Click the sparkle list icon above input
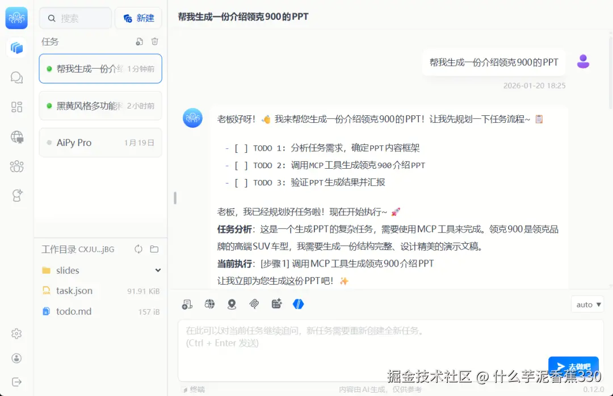Screen dimensions: 613x396 276,304
